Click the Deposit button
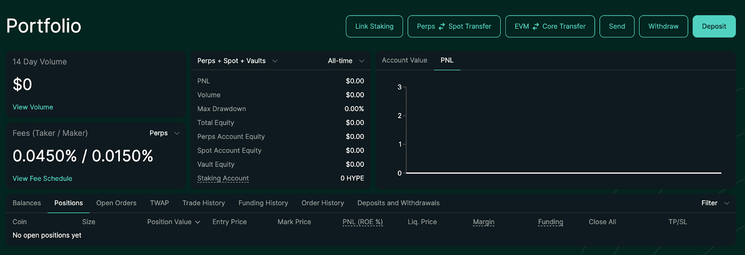Screen dimensions: 745x255 [x=714, y=27]
